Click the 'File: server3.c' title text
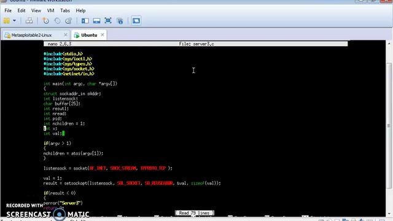This screenshot has height=221, width=393. (196, 44)
